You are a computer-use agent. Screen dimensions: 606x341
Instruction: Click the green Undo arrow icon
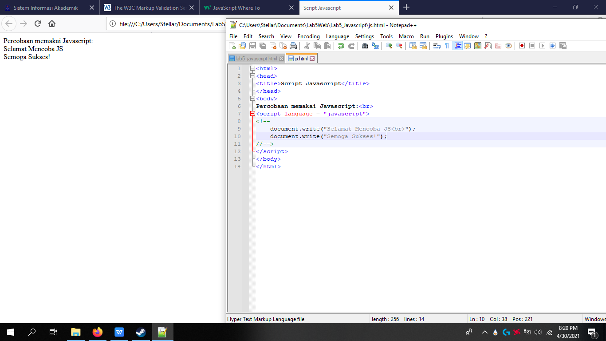point(341,46)
